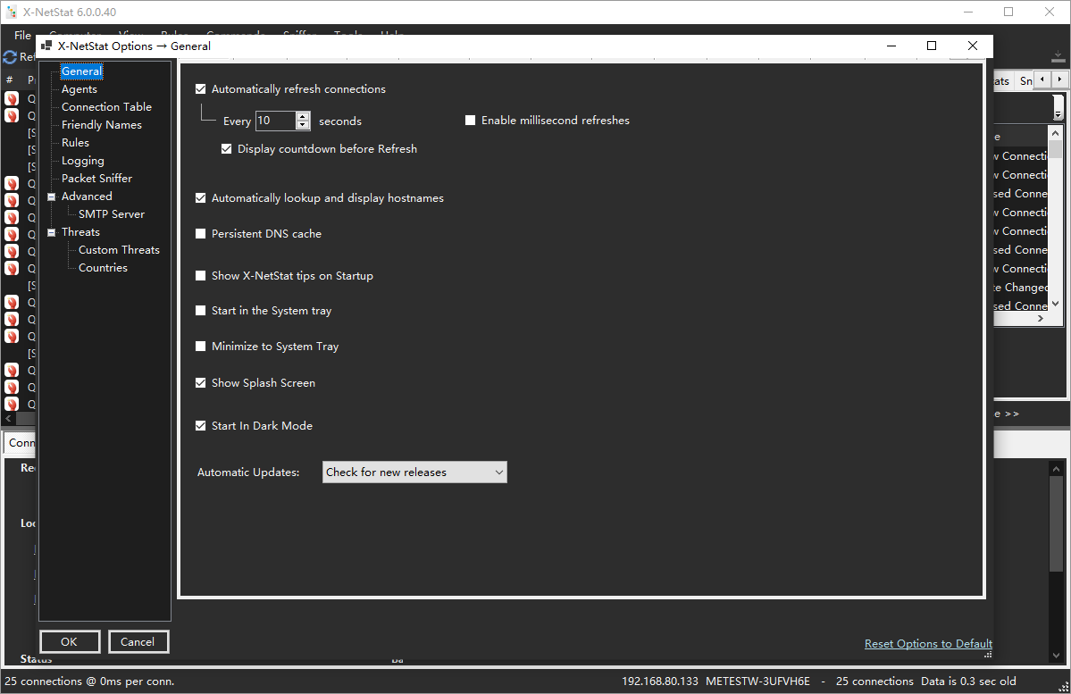Screen dimensions: 1071x694
Task: Click the refresh seconds input field
Action: tap(275, 121)
